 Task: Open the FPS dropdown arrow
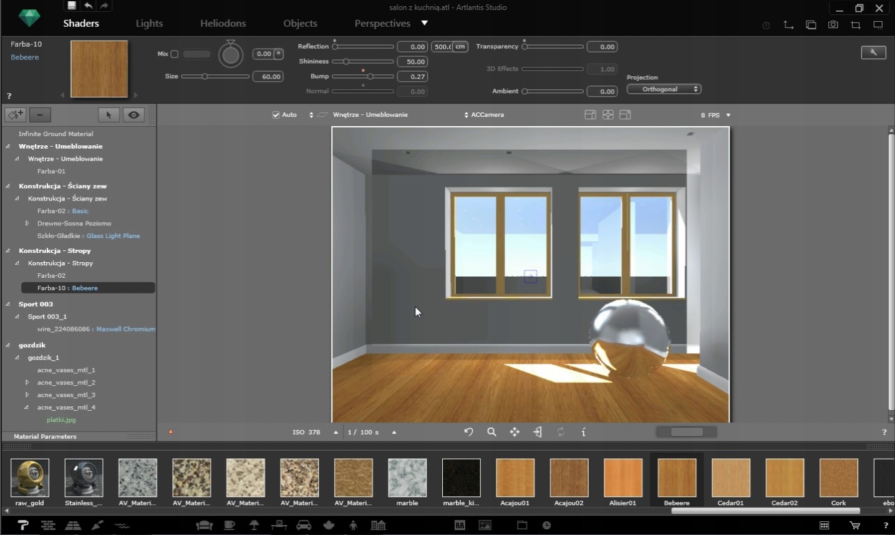(x=728, y=115)
